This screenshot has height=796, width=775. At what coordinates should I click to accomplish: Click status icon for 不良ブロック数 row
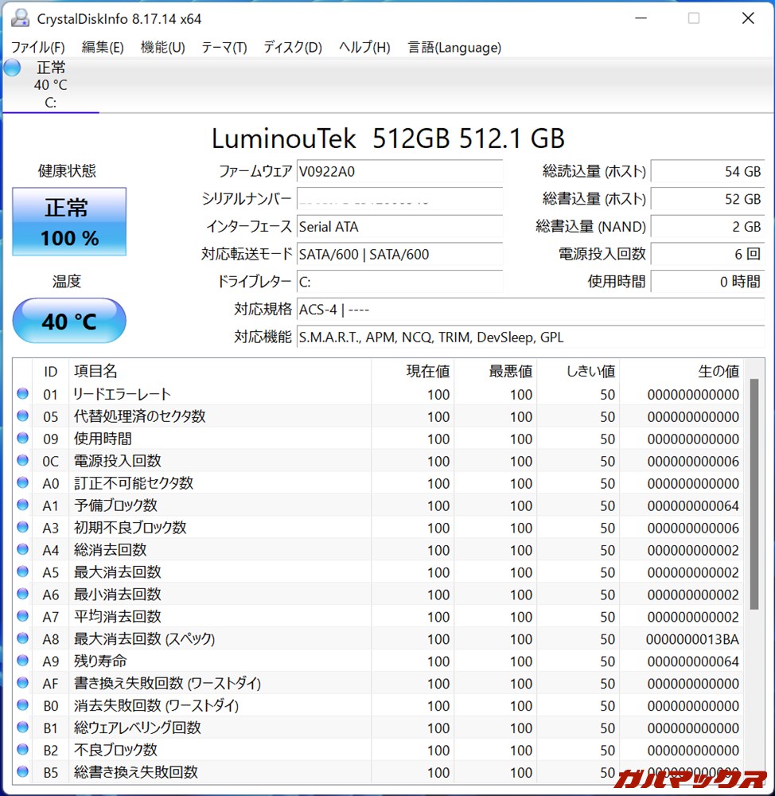pos(22,750)
